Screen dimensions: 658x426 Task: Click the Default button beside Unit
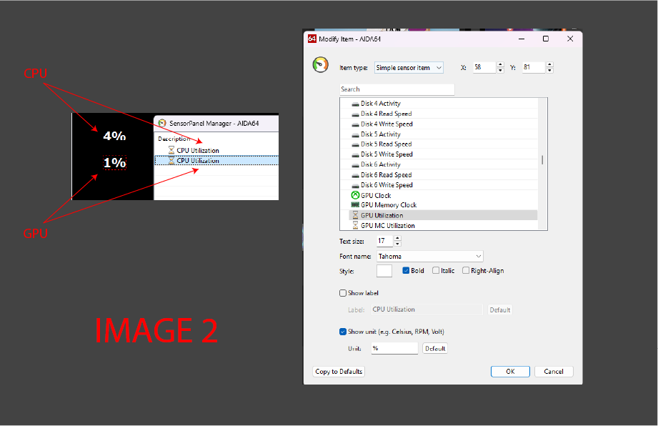click(x=435, y=348)
